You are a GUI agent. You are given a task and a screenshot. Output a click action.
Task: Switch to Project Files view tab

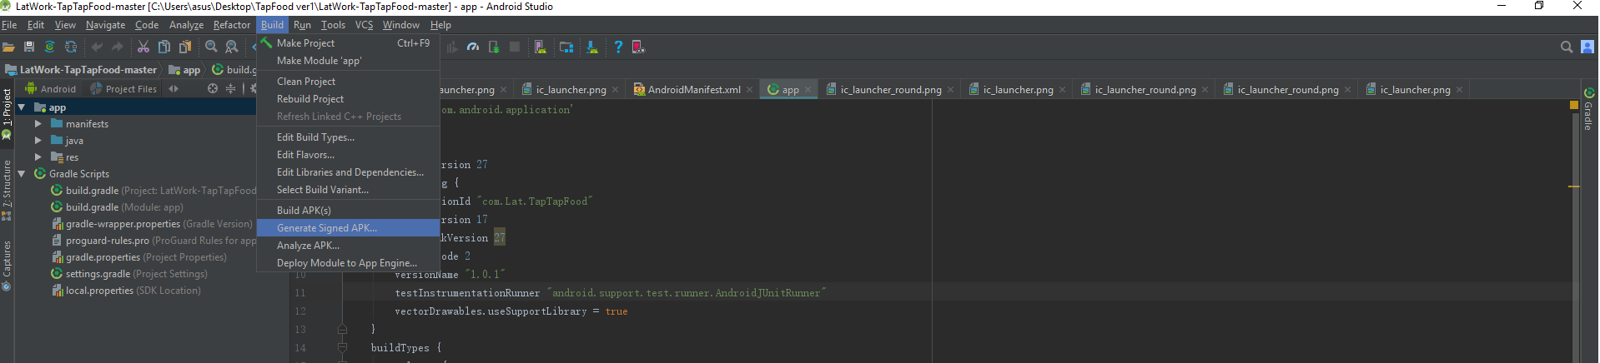click(x=123, y=89)
